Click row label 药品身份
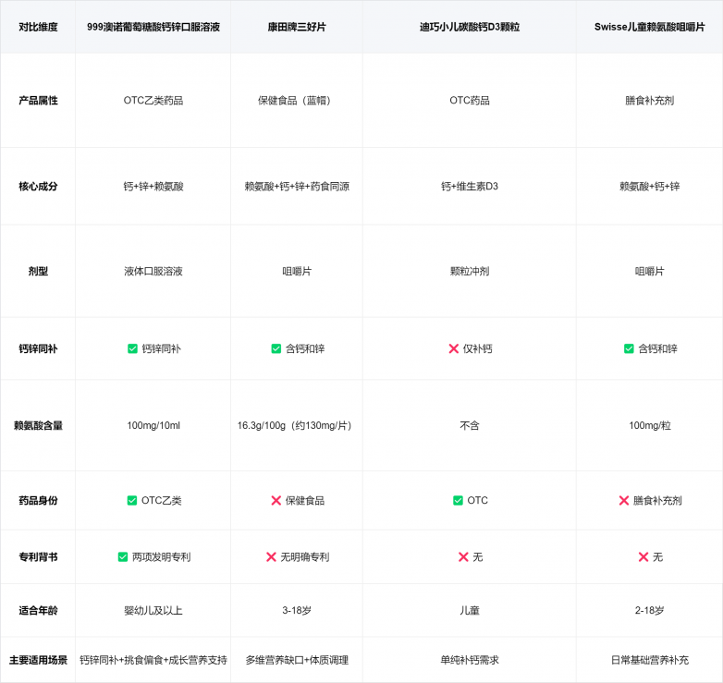This screenshot has height=683, width=723. (38, 501)
